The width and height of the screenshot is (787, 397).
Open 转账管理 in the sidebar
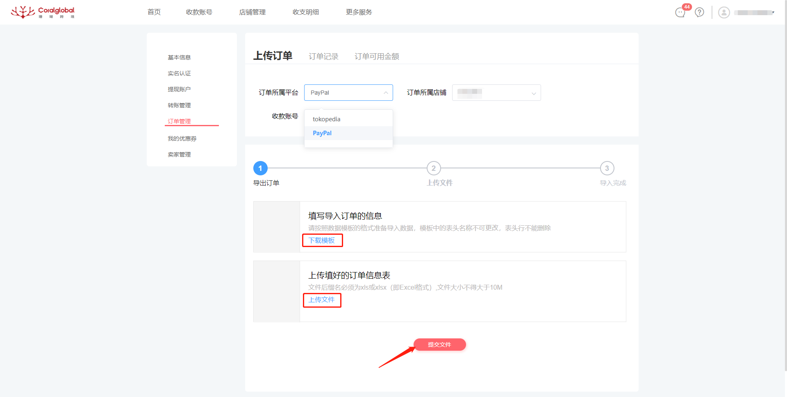pos(179,105)
